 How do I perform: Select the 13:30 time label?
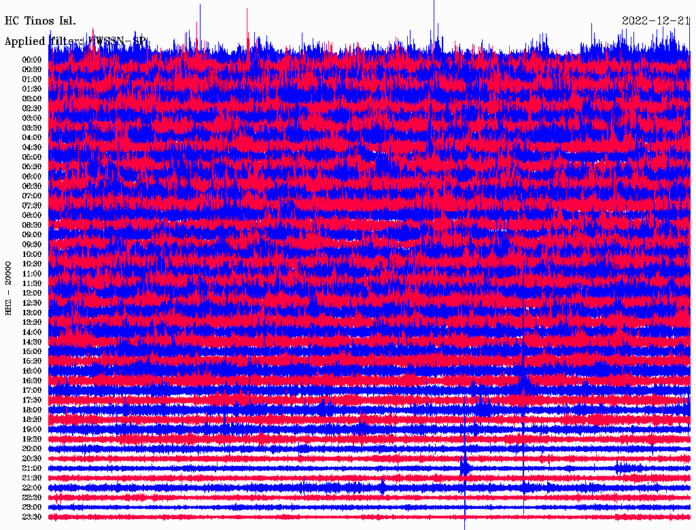pyautogui.click(x=32, y=322)
